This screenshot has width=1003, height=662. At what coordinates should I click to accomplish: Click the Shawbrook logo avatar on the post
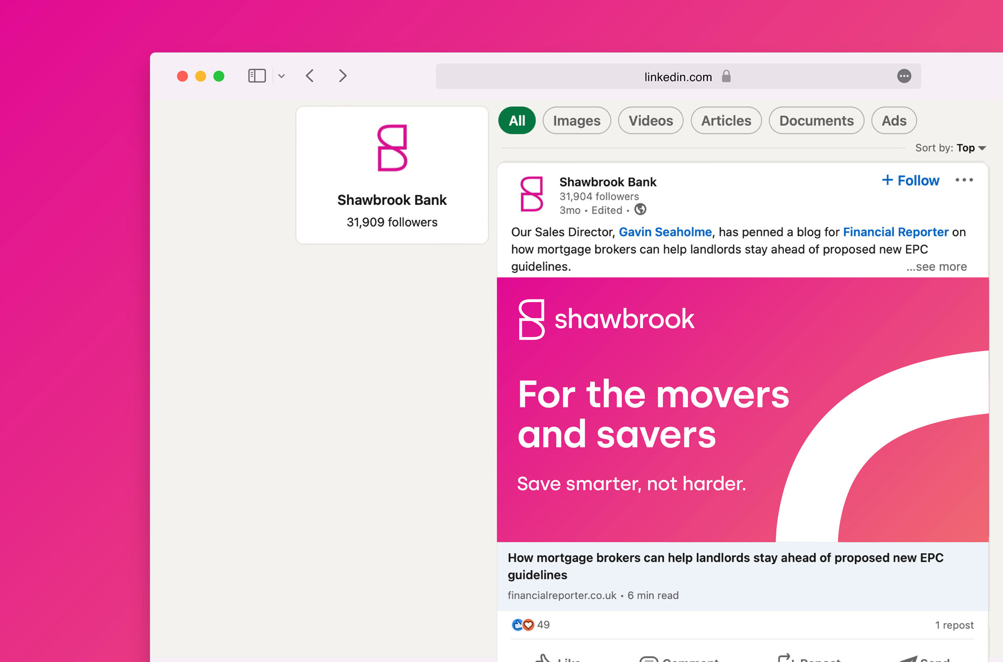click(x=532, y=194)
